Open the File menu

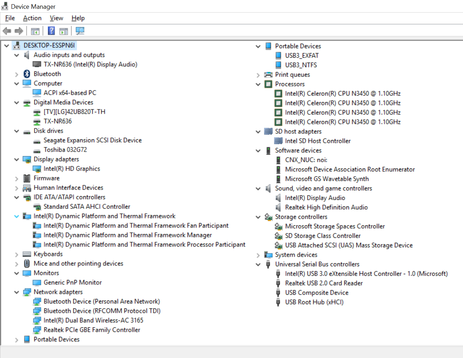tap(10, 18)
